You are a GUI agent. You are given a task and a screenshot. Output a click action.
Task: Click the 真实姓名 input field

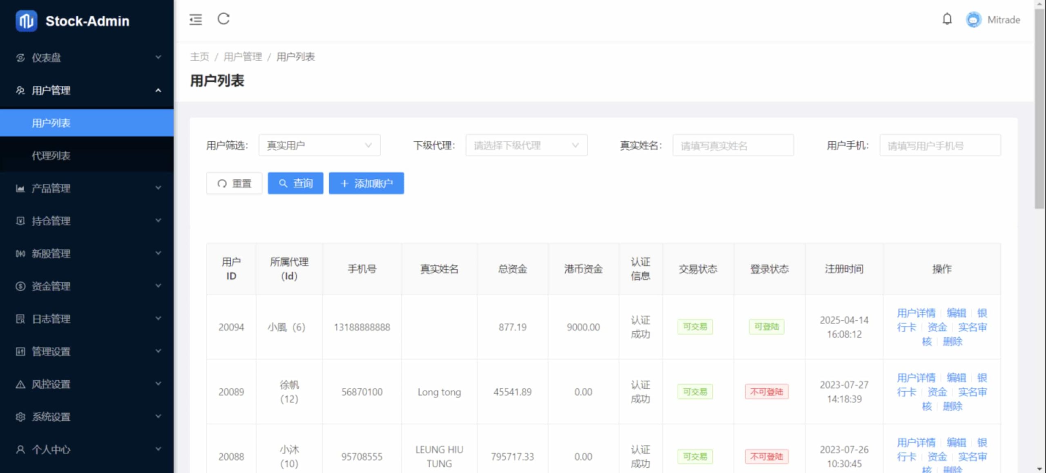coord(733,145)
